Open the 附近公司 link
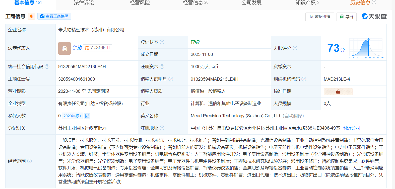The width and height of the screenshot is (395, 189). point(351,128)
